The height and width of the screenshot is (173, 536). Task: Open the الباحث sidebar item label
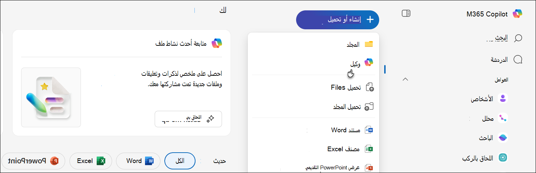(x=486, y=138)
